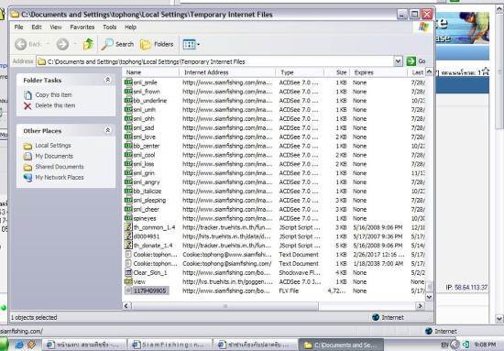Select the bb_underline file icon

tap(128, 100)
